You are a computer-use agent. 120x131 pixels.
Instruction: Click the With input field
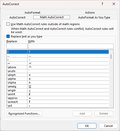(71, 46)
